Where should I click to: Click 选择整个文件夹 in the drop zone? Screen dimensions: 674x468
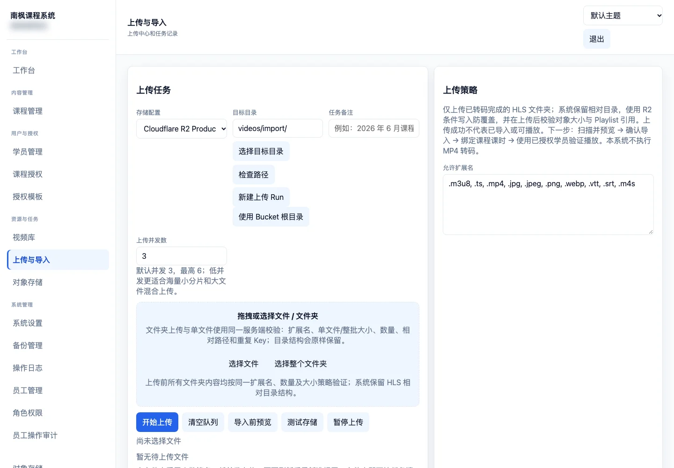pos(300,364)
